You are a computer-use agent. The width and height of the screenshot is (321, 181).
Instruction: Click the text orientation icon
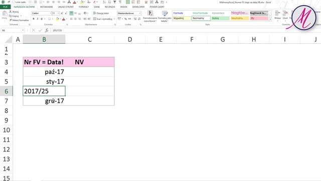pos(85,13)
